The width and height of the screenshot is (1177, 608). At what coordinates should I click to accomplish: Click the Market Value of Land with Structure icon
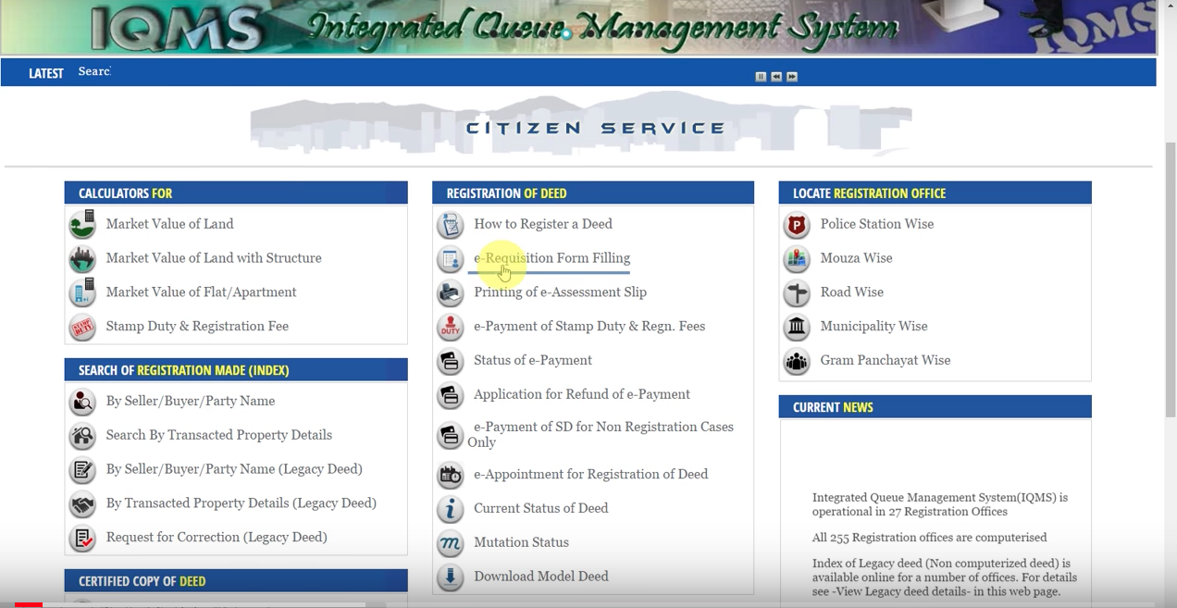82,259
